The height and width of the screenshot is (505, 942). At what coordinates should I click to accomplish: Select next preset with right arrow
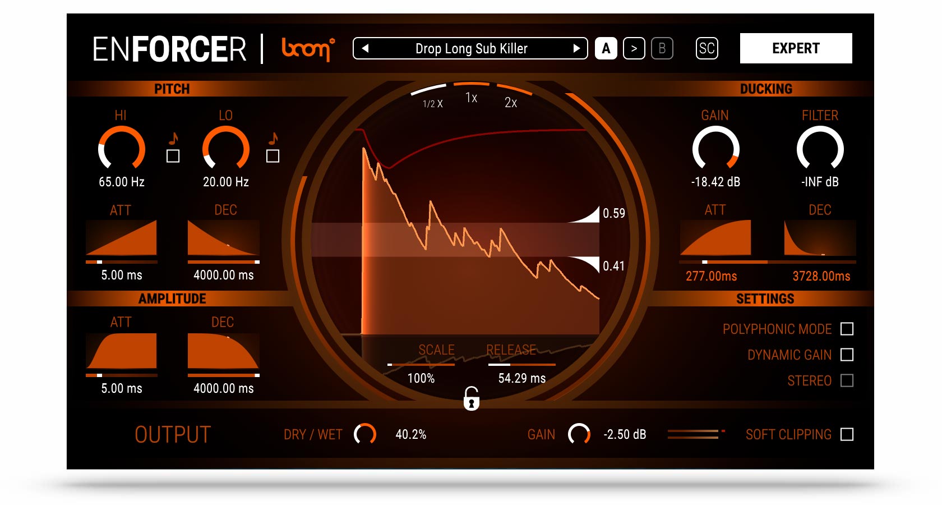coord(576,48)
